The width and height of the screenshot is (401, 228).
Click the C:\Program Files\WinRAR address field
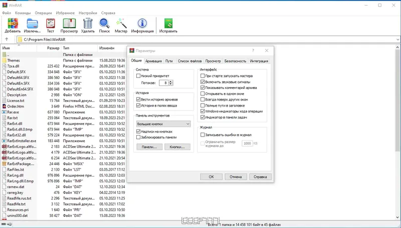point(206,39)
